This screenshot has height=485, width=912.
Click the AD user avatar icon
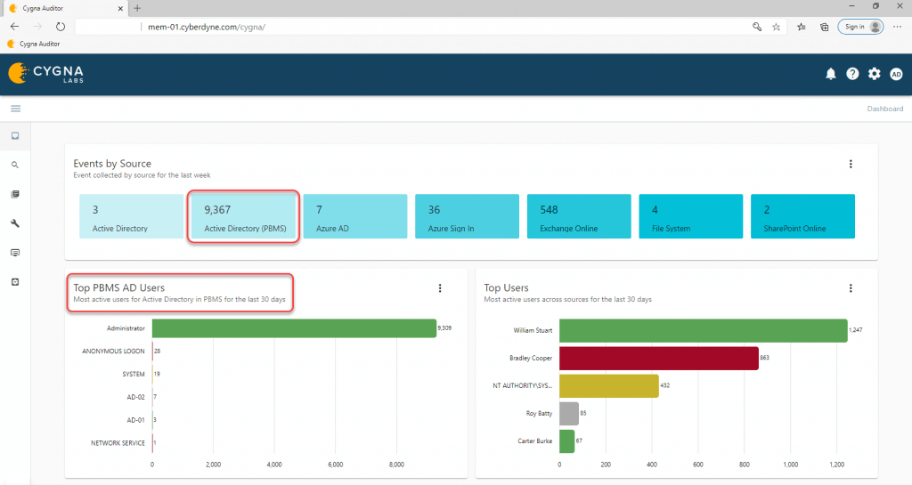pos(896,74)
